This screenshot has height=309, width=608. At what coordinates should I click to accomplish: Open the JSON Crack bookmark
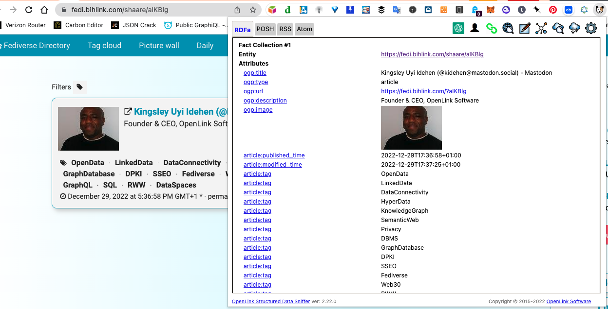point(133,25)
